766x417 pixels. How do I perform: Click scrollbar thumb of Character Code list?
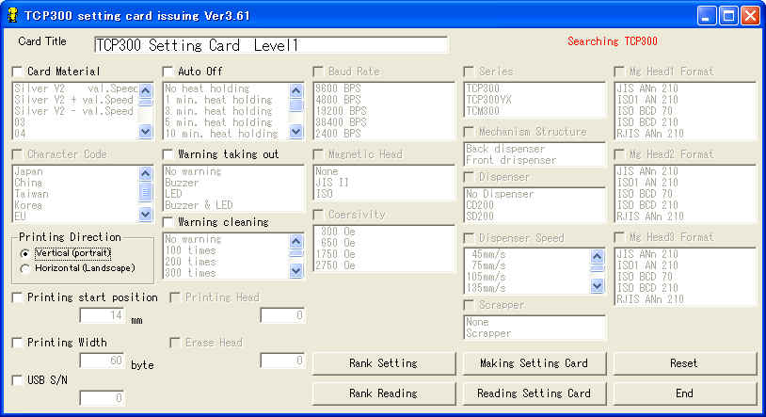coord(145,192)
